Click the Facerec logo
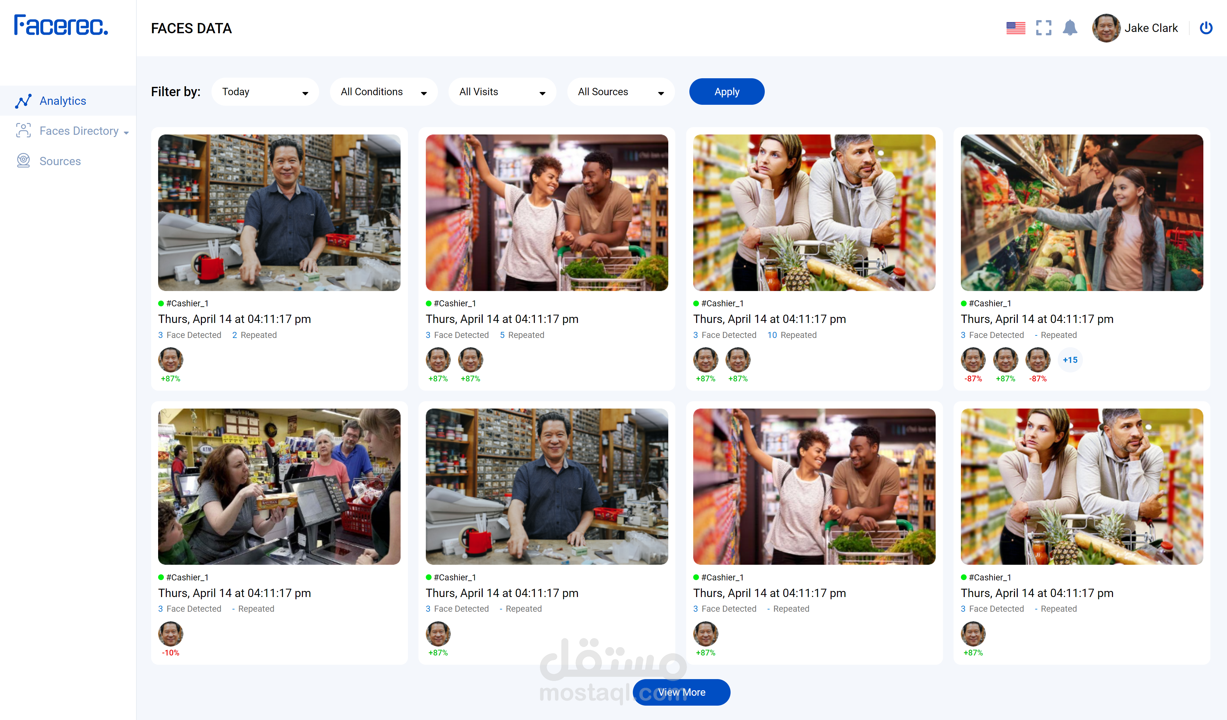The image size is (1227, 720). (61, 25)
